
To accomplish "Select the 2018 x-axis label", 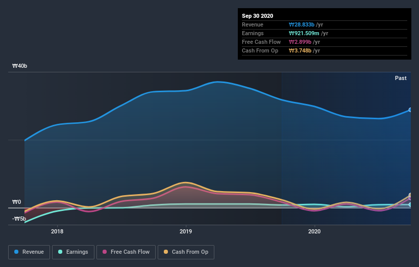I will click(57, 231).
